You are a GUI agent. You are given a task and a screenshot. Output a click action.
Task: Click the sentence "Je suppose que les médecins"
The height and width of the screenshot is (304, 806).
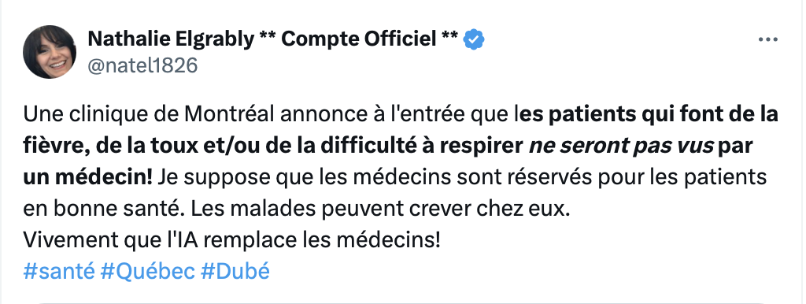coord(302,177)
